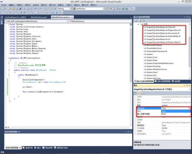Screen dimensions: 192x154
Task: Select the Test Results tab at bottom
Action: (47, 148)
